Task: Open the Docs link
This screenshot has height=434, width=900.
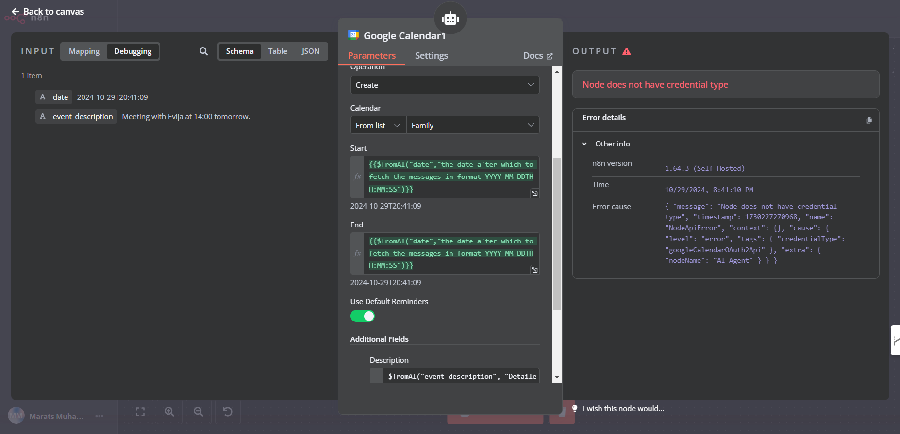Action: 537,56
